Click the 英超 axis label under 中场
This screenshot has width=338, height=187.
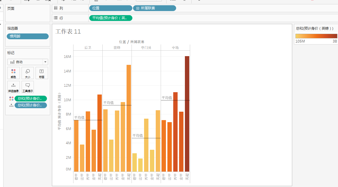tap(187, 177)
